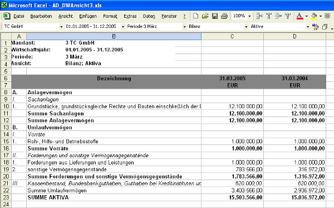Open the Fenster menu
The image size is (334, 208).
point(169,16)
